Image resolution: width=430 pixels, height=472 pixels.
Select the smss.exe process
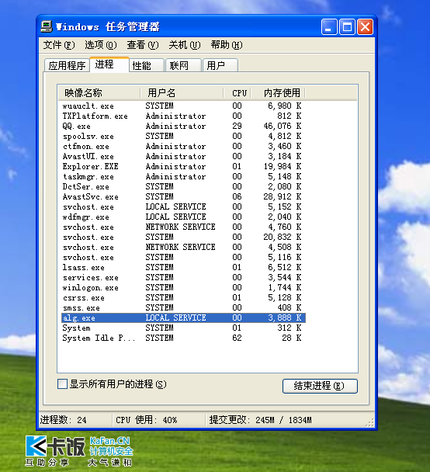point(183,307)
